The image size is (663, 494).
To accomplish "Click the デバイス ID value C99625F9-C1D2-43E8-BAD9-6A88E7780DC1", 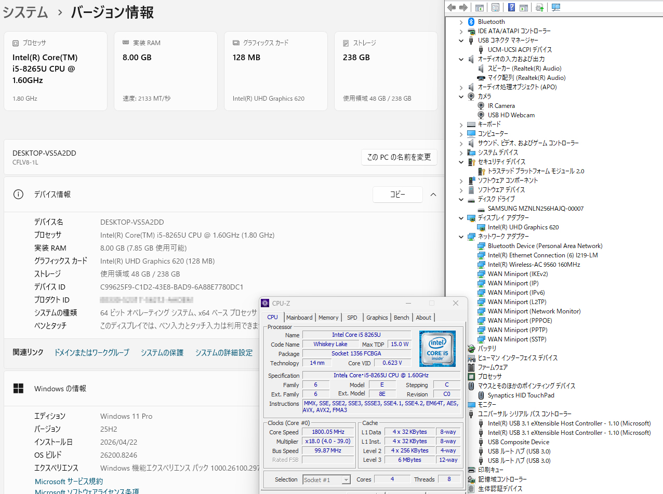I will (171, 287).
